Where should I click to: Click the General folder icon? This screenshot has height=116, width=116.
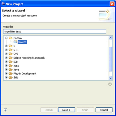11,38
